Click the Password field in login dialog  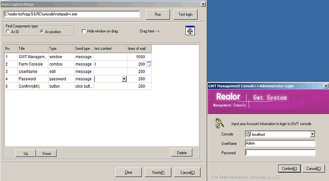(280, 153)
